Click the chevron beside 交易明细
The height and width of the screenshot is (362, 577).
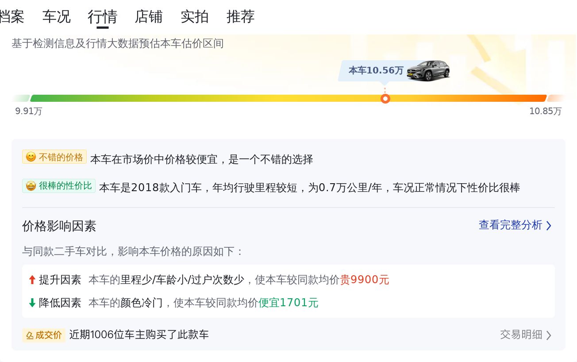pyautogui.click(x=549, y=335)
